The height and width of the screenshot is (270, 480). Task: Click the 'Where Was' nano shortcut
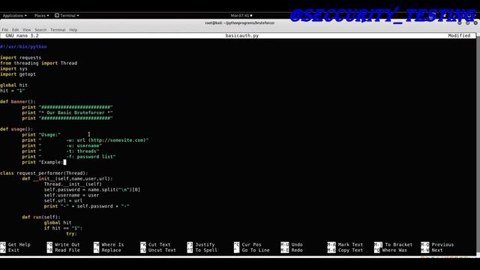click(391, 250)
